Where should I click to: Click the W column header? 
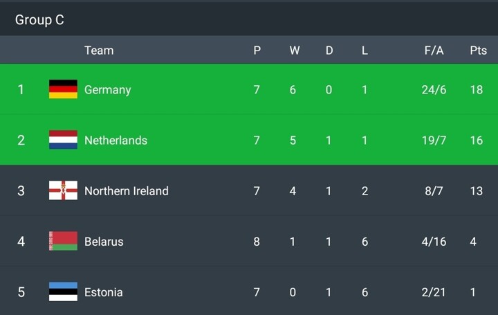pyautogui.click(x=294, y=50)
